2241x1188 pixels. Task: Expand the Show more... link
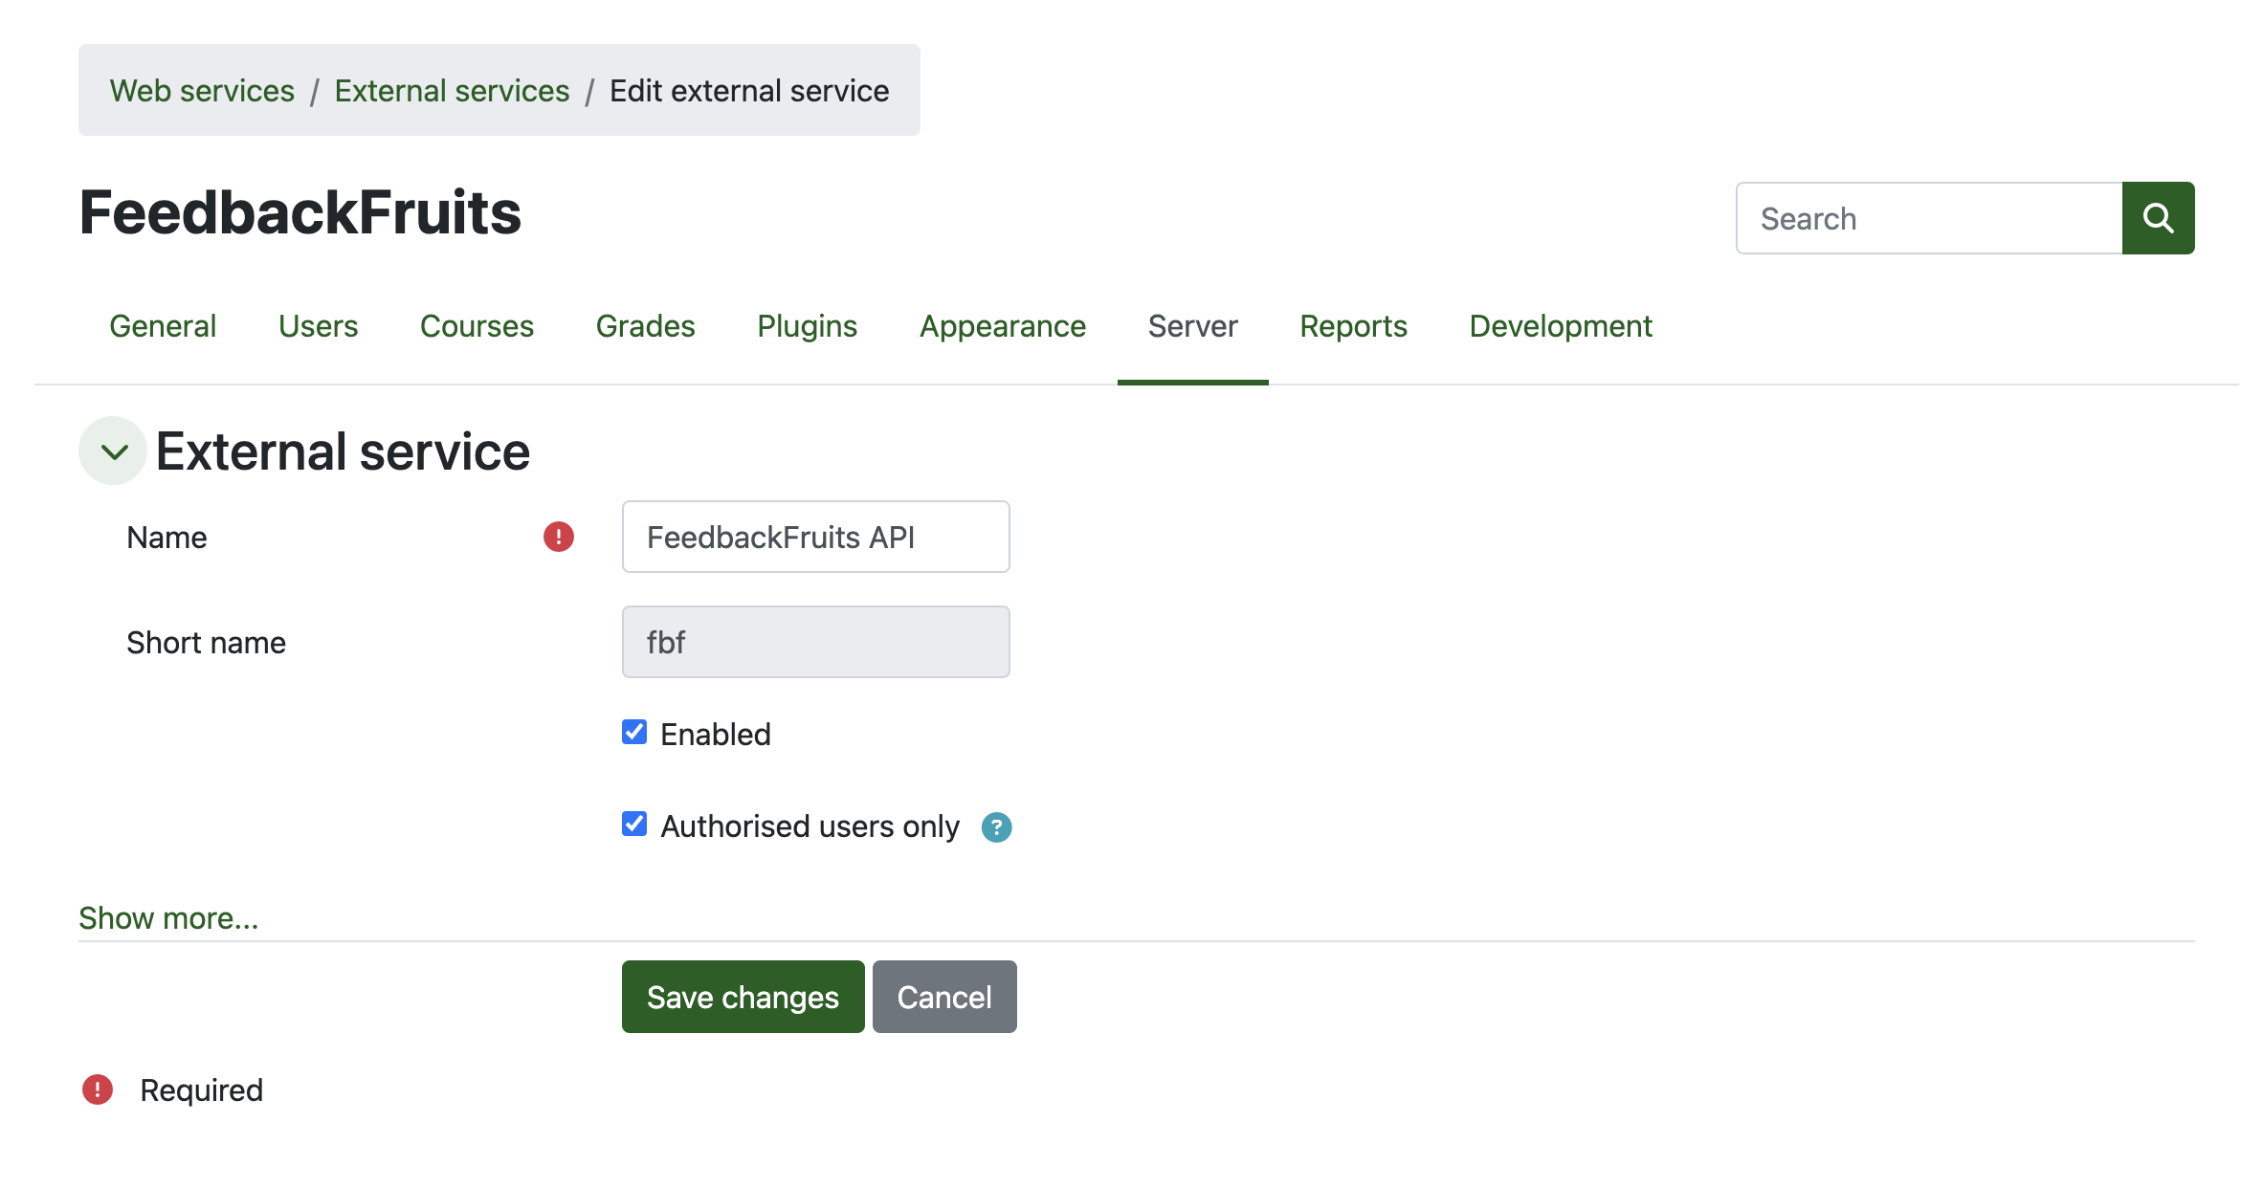tap(168, 918)
